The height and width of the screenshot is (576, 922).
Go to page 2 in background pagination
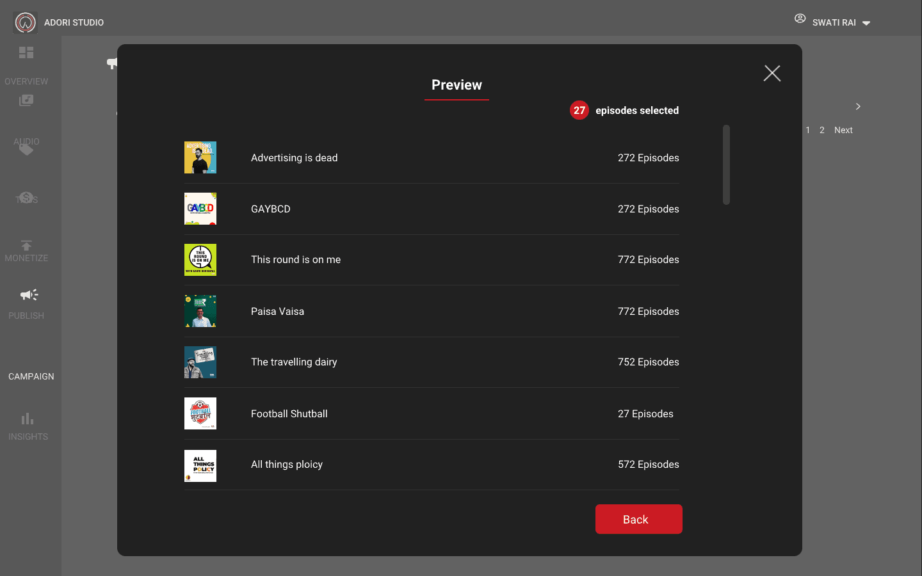pyautogui.click(x=822, y=130)
